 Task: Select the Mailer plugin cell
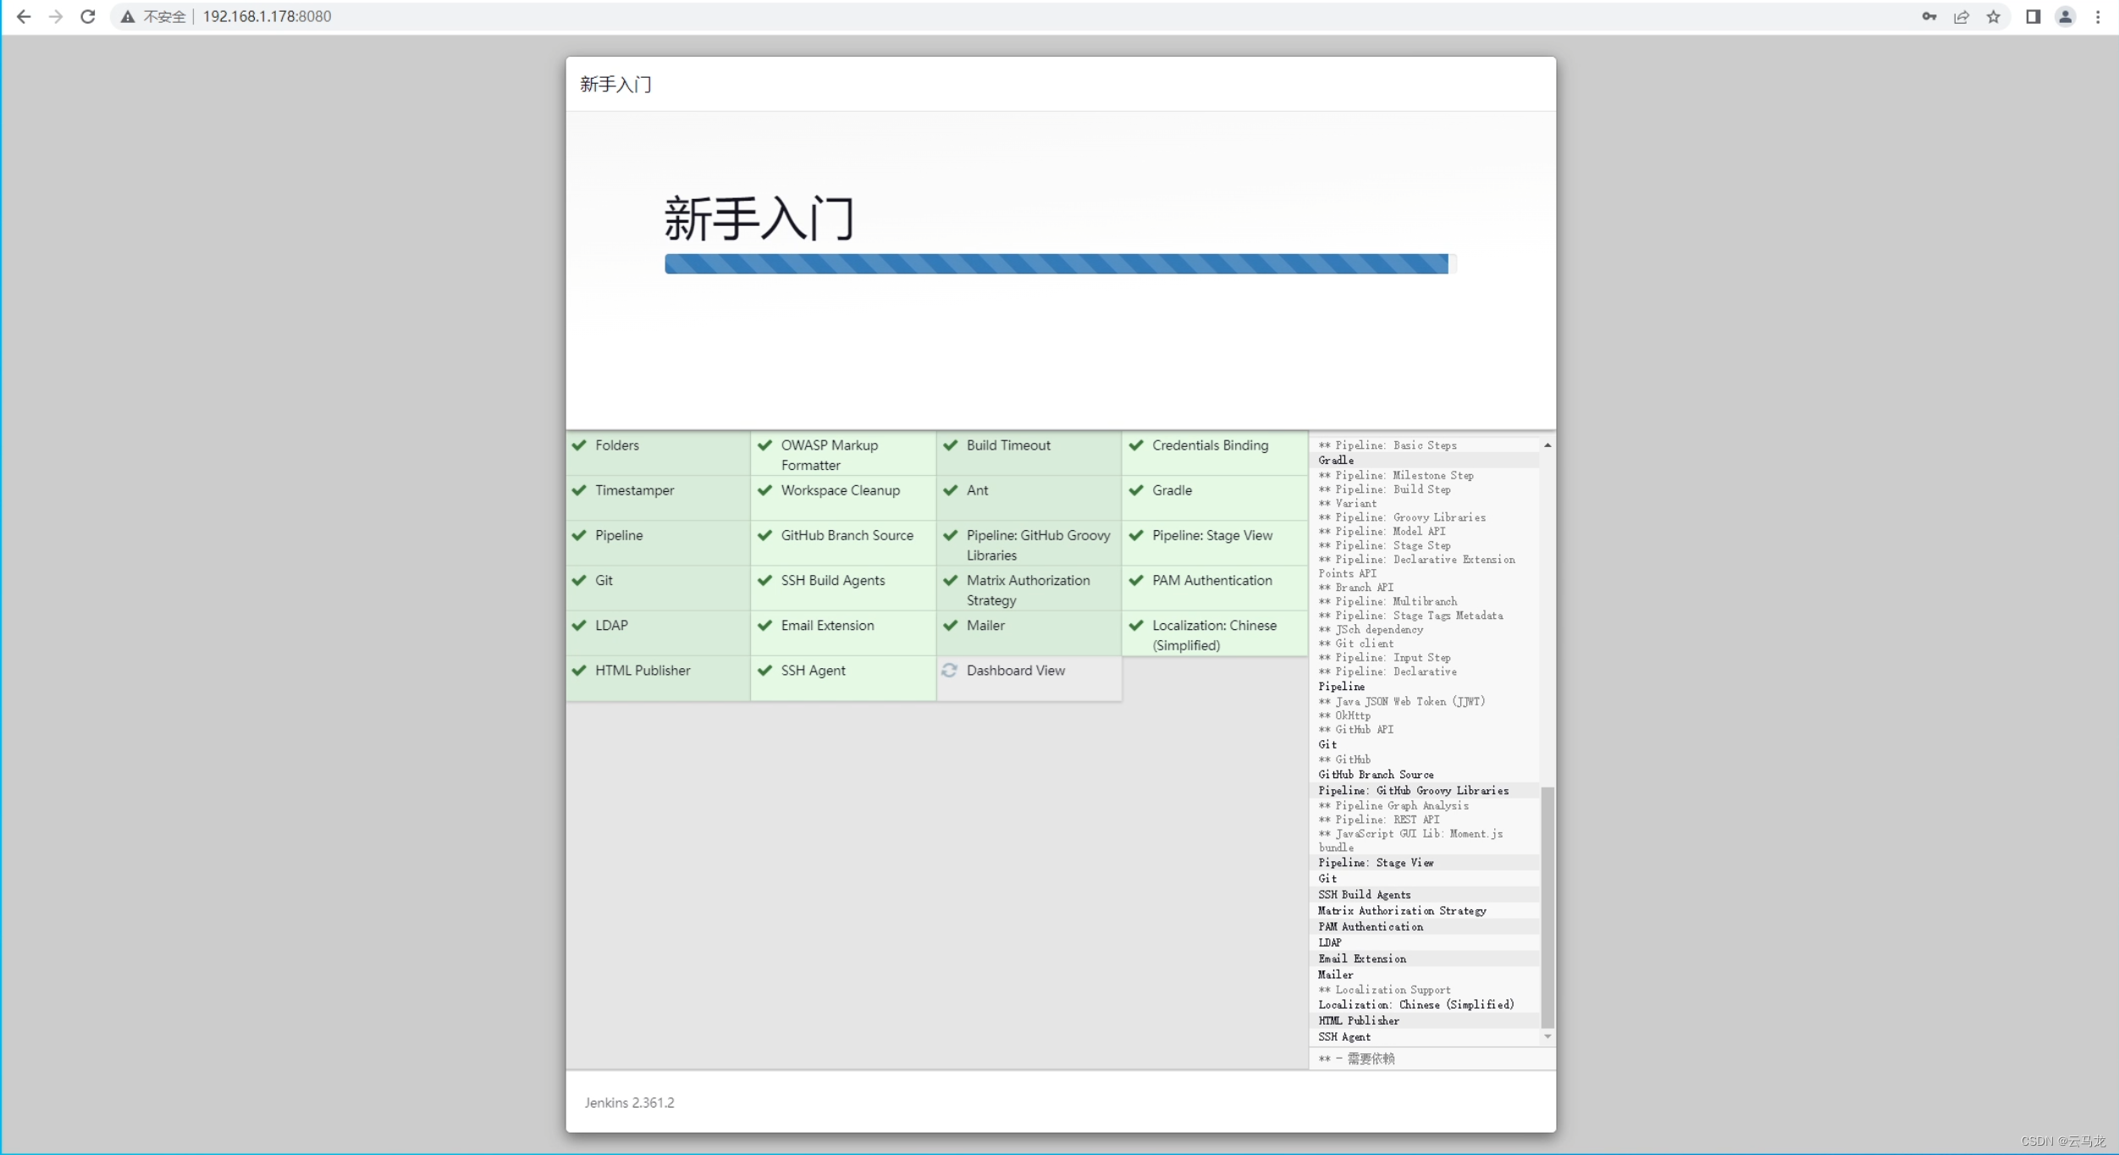click(1029, 633)
